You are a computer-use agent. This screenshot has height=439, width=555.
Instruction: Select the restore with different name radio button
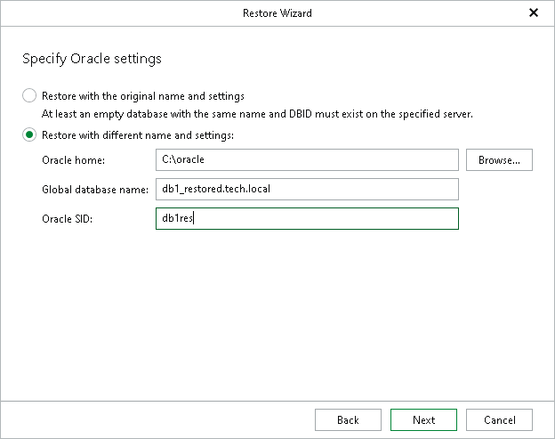[x=29, y=135]
